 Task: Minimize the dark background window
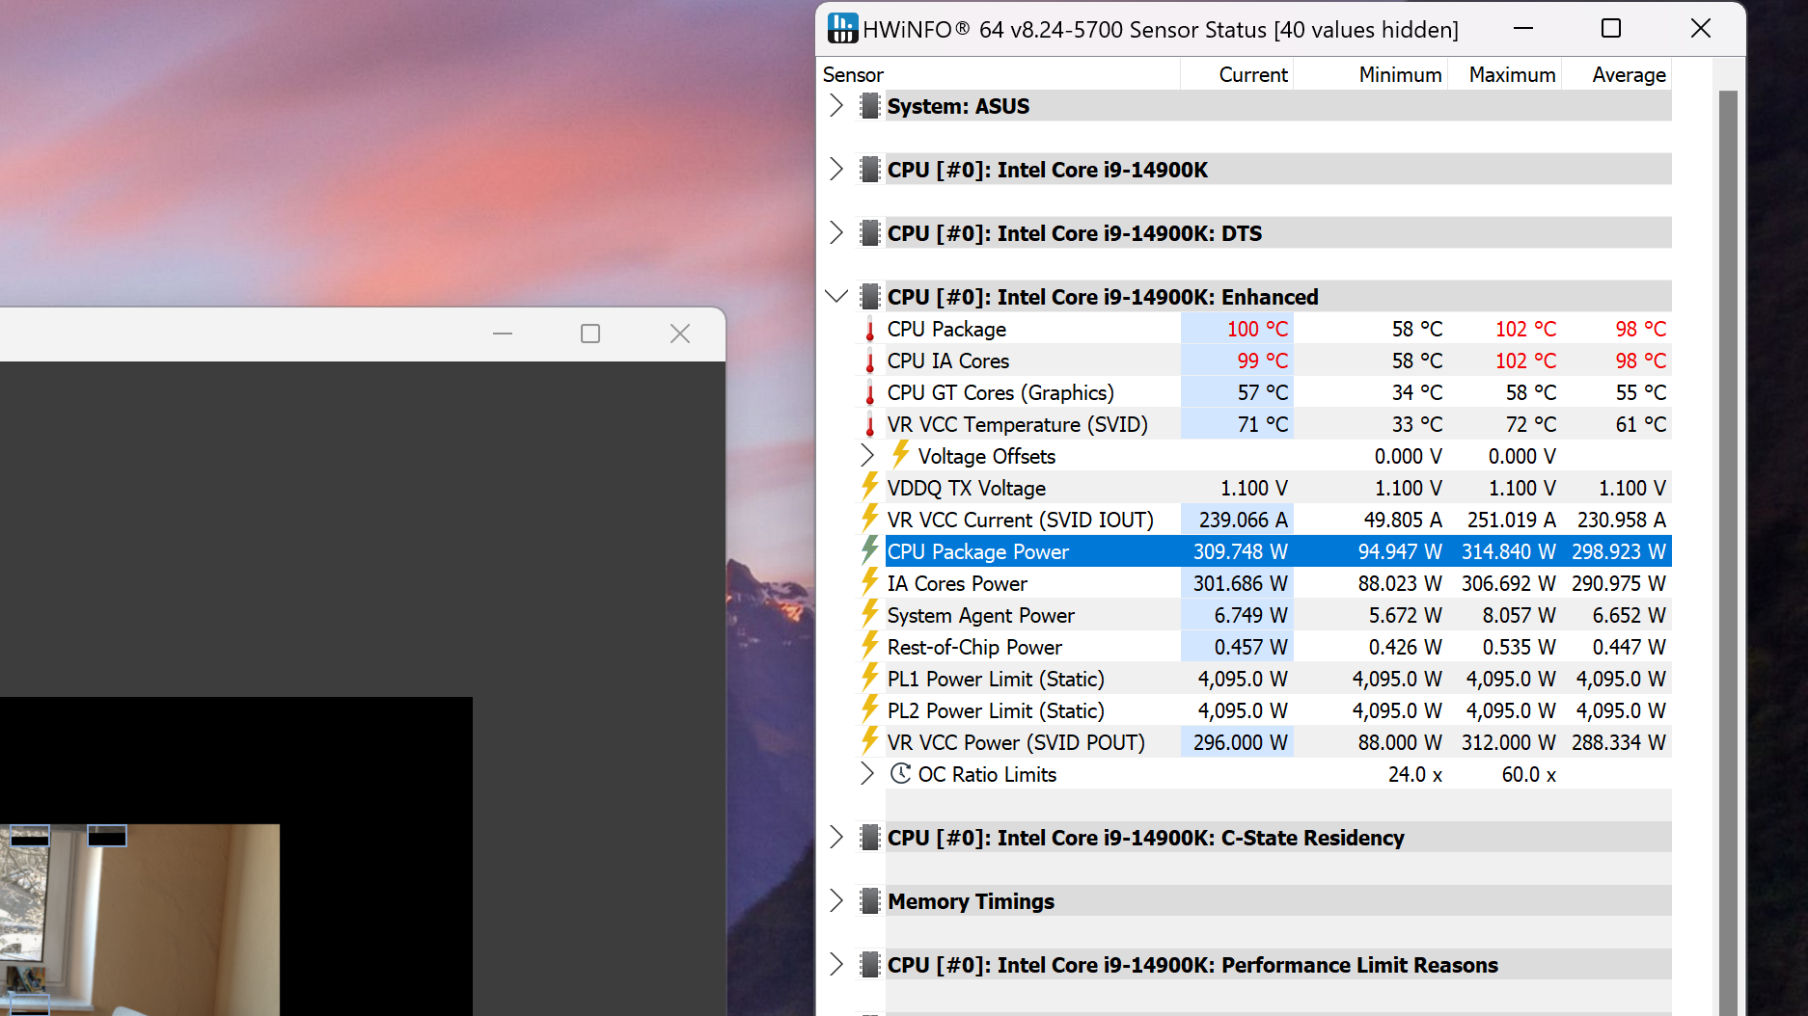(x=503, y=334)
